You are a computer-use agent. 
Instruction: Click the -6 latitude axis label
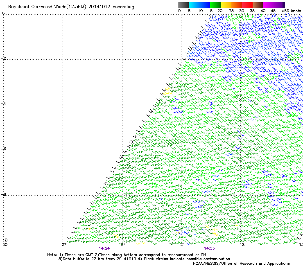tap(3, 149)
